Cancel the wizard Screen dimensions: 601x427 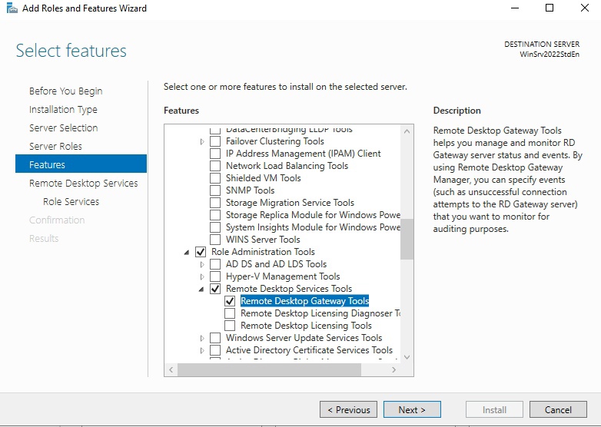click(558, 409)
